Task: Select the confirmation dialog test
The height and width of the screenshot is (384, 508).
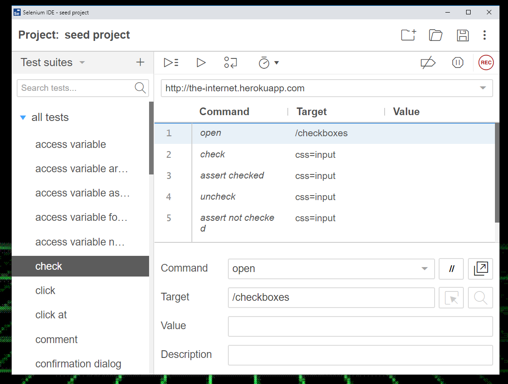Action: coord(80,364)
